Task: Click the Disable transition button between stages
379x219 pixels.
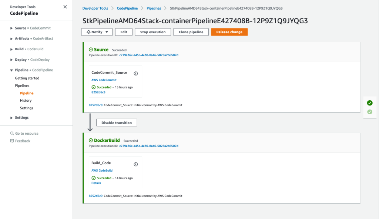Action: 117,122
